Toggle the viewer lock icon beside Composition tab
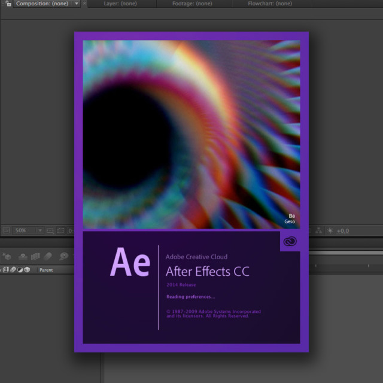Viewport: 383px width, 383px height. [8, 4]
